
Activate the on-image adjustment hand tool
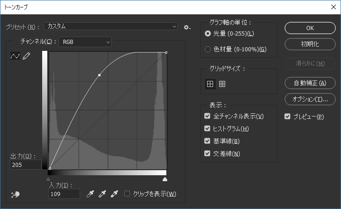click(16, 195)
